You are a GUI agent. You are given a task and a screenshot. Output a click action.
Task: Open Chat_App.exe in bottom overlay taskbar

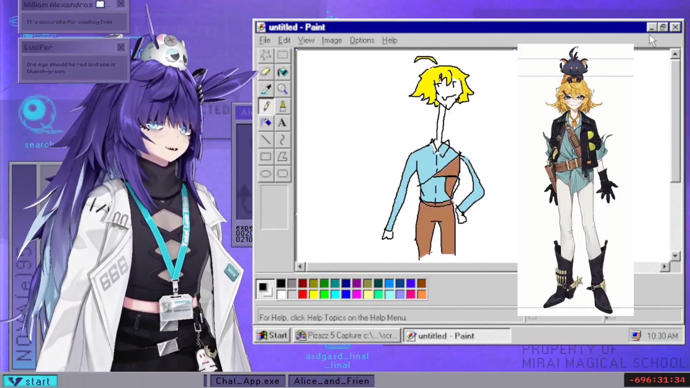[x=247, y=381]
